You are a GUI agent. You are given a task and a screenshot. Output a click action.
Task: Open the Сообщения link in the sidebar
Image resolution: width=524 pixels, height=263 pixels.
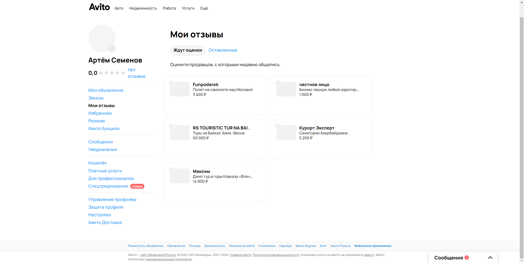pos(100,142)
